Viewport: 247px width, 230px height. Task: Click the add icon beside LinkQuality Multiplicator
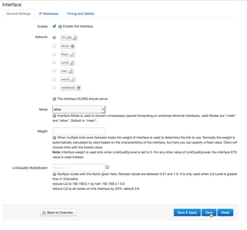pos(108,167)
